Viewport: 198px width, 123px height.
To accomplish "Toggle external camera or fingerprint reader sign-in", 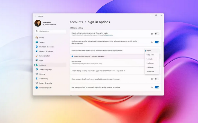I will tap(157, 34).
